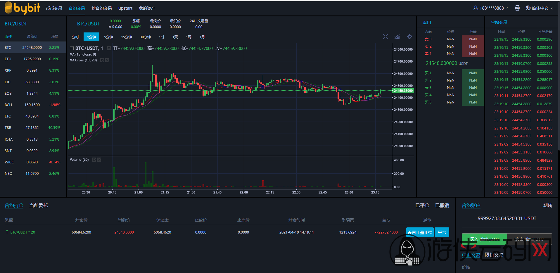Switch chart to 1周 interval
This screenshot has height=273, width=560.
tap(189, 37)
